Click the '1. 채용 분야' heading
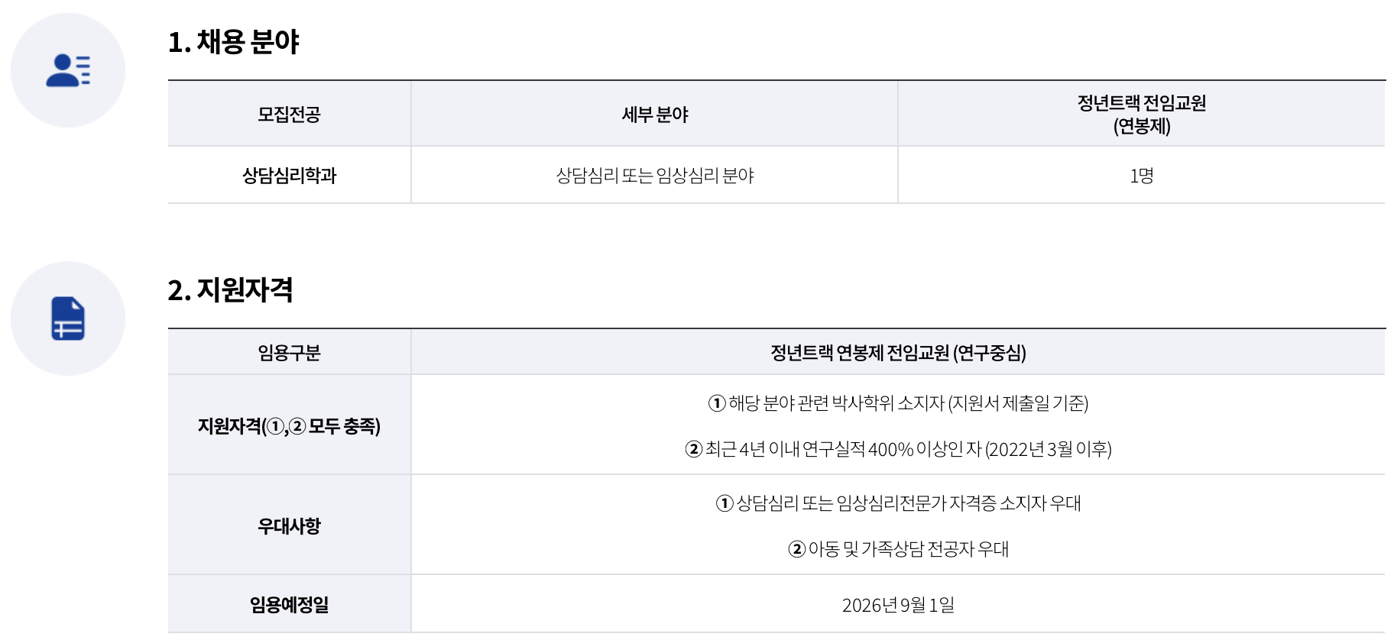 tap(233, 42)
